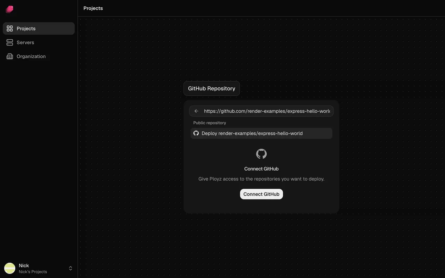Click Nick's avatar image
The image size is (445, 278).
tap(10, 268)
